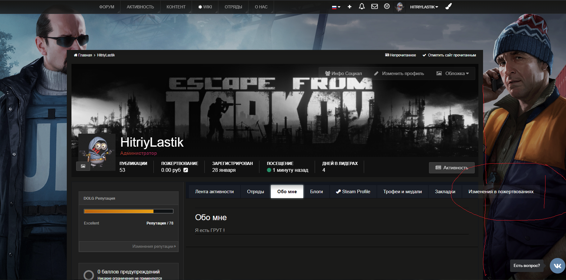The image size is (566, 280).
Task: Click the user avatar in top bar
Action: (x=400, y=7)
